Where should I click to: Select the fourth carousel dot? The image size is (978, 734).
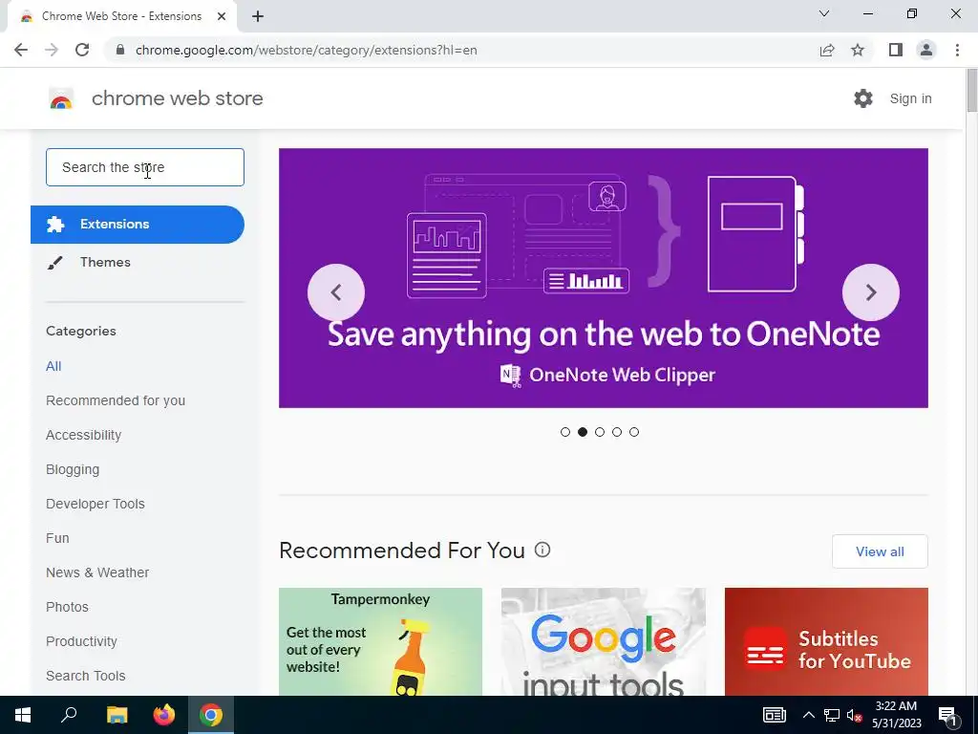(617, 432)
